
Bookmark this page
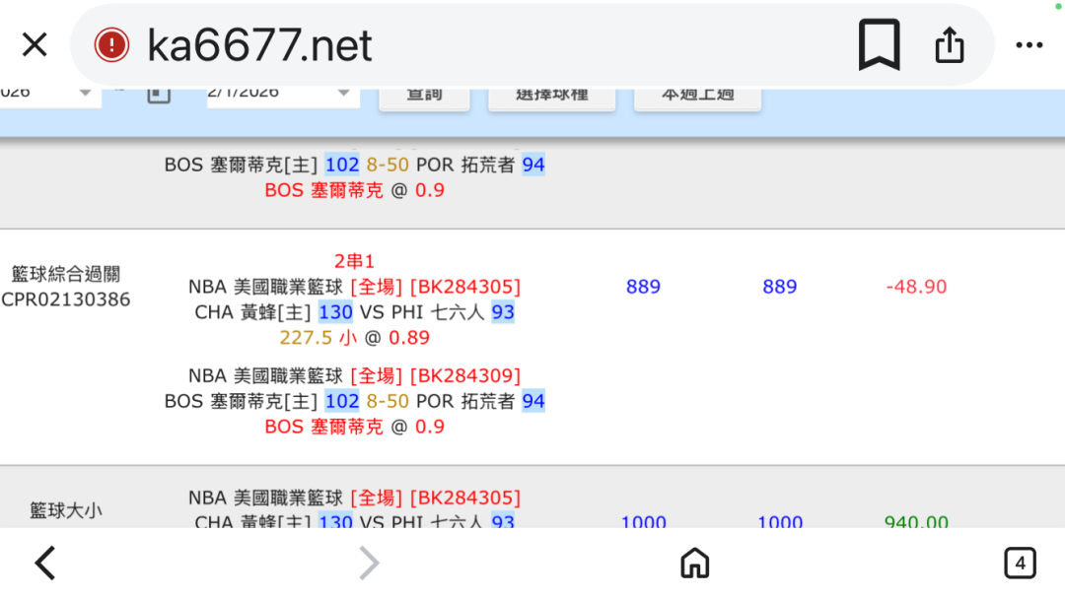(880, 44)
